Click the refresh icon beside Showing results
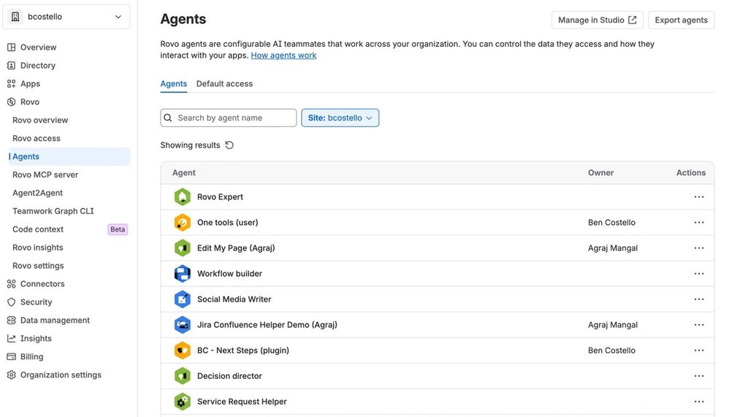This screenshot has height=417, width=729. (x=229, y=145)
